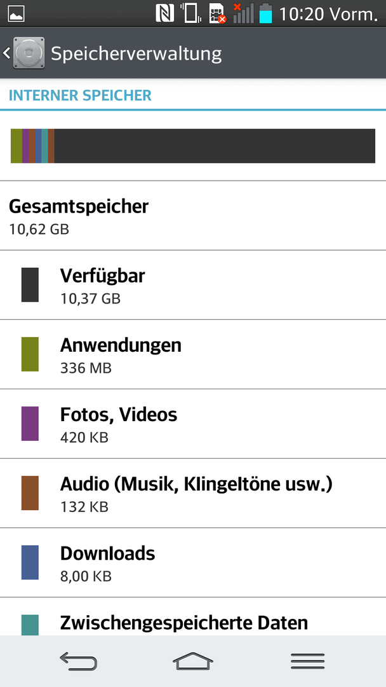Open the menu navigation button

click(308, 661)
